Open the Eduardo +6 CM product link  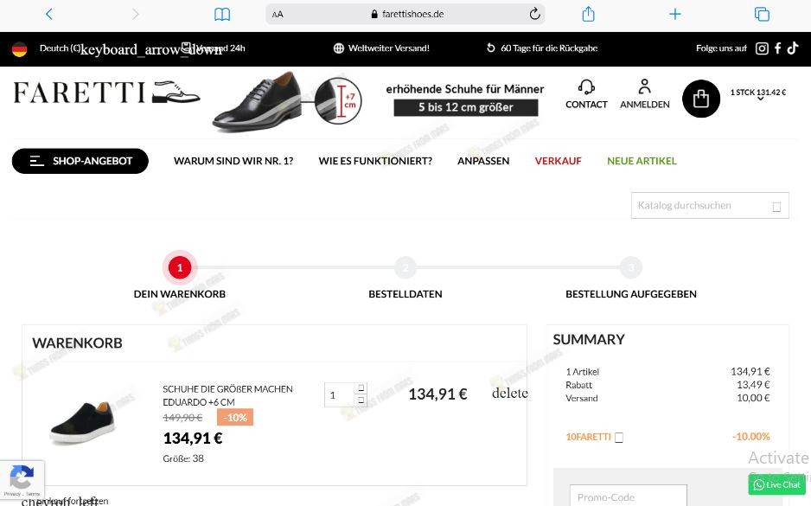227,395
